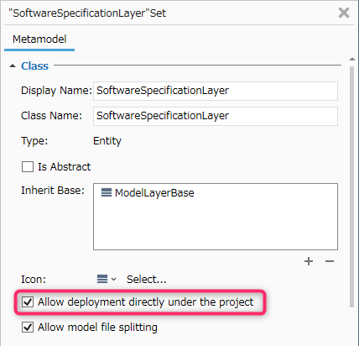The height and width of the screenshot is (346, 359).
Task: Click the scrollbar up arrow
Action: 352,59
